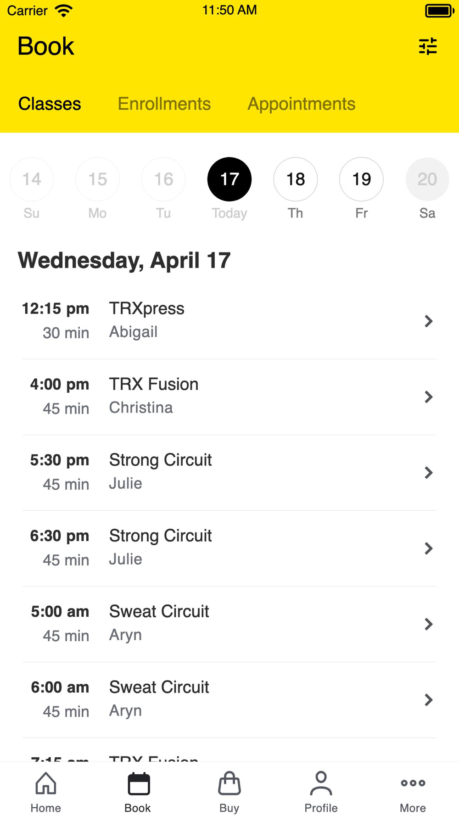Image resolution: width=459 pixels, height=816 pixels.
Task: Tap the TRX Fusion class title with Christina
Action: point(154,385)
